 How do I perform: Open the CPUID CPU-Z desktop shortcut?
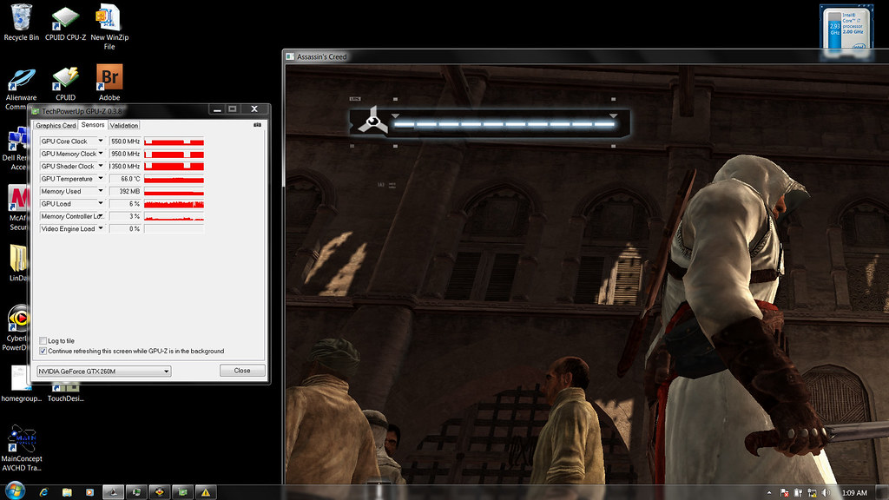pos(65,23)
